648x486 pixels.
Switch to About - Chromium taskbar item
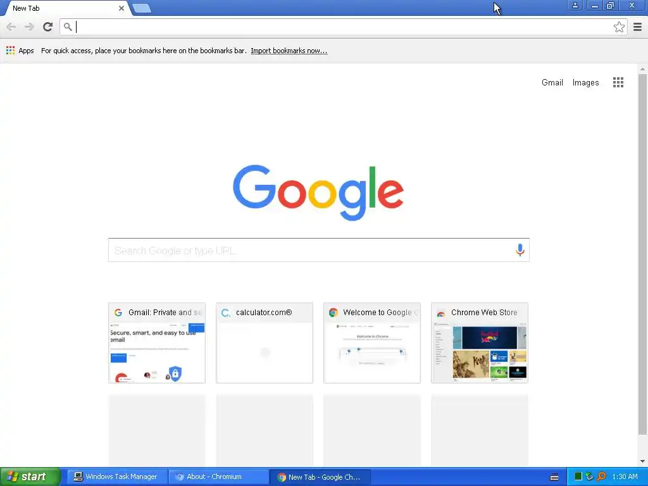(x=218, y=477)
